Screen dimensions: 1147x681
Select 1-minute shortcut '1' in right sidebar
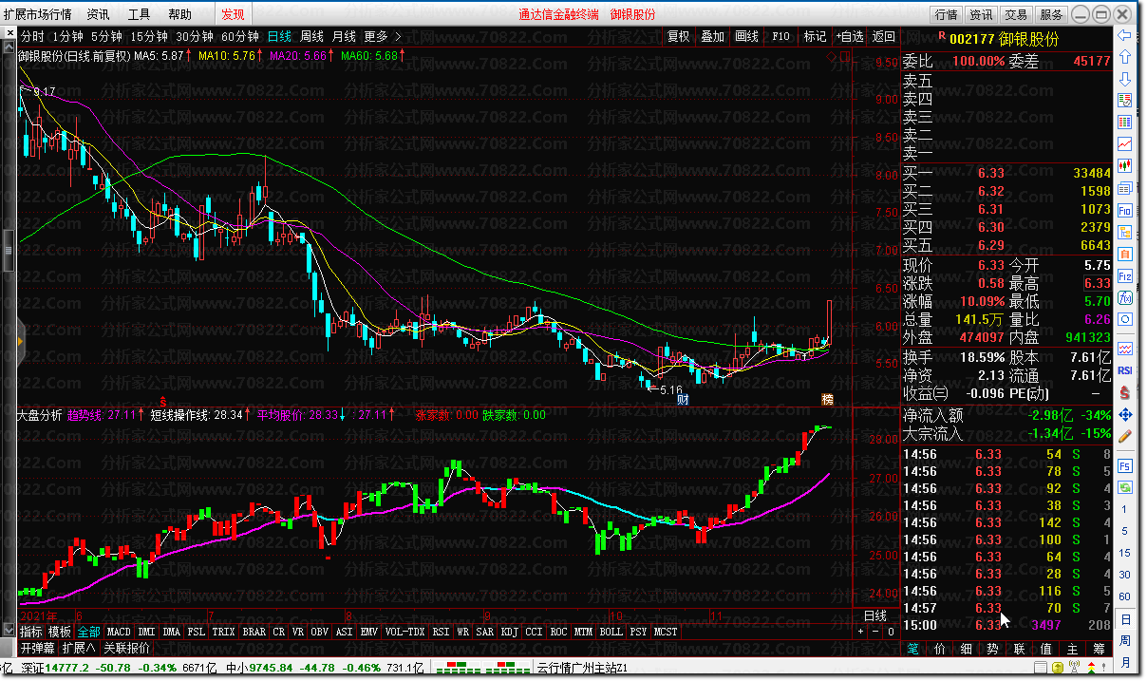[1125, 510]
